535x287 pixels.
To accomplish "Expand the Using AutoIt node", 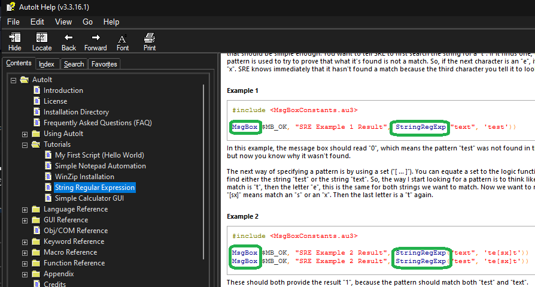I will click(25, 135).
